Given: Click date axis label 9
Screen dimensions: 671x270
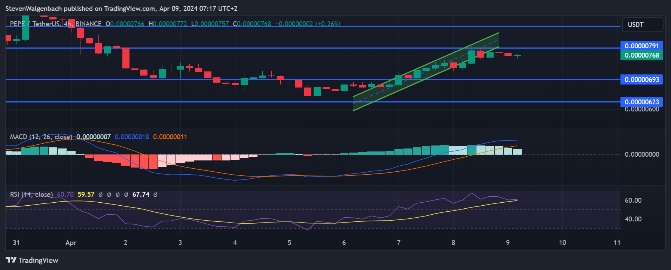Looking at the screenshot, I should [x=508, y=243].
